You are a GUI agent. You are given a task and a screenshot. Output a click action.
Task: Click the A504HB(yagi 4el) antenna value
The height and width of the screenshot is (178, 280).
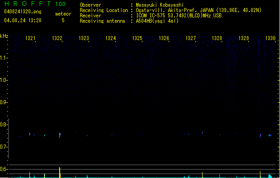pos(157,21)
